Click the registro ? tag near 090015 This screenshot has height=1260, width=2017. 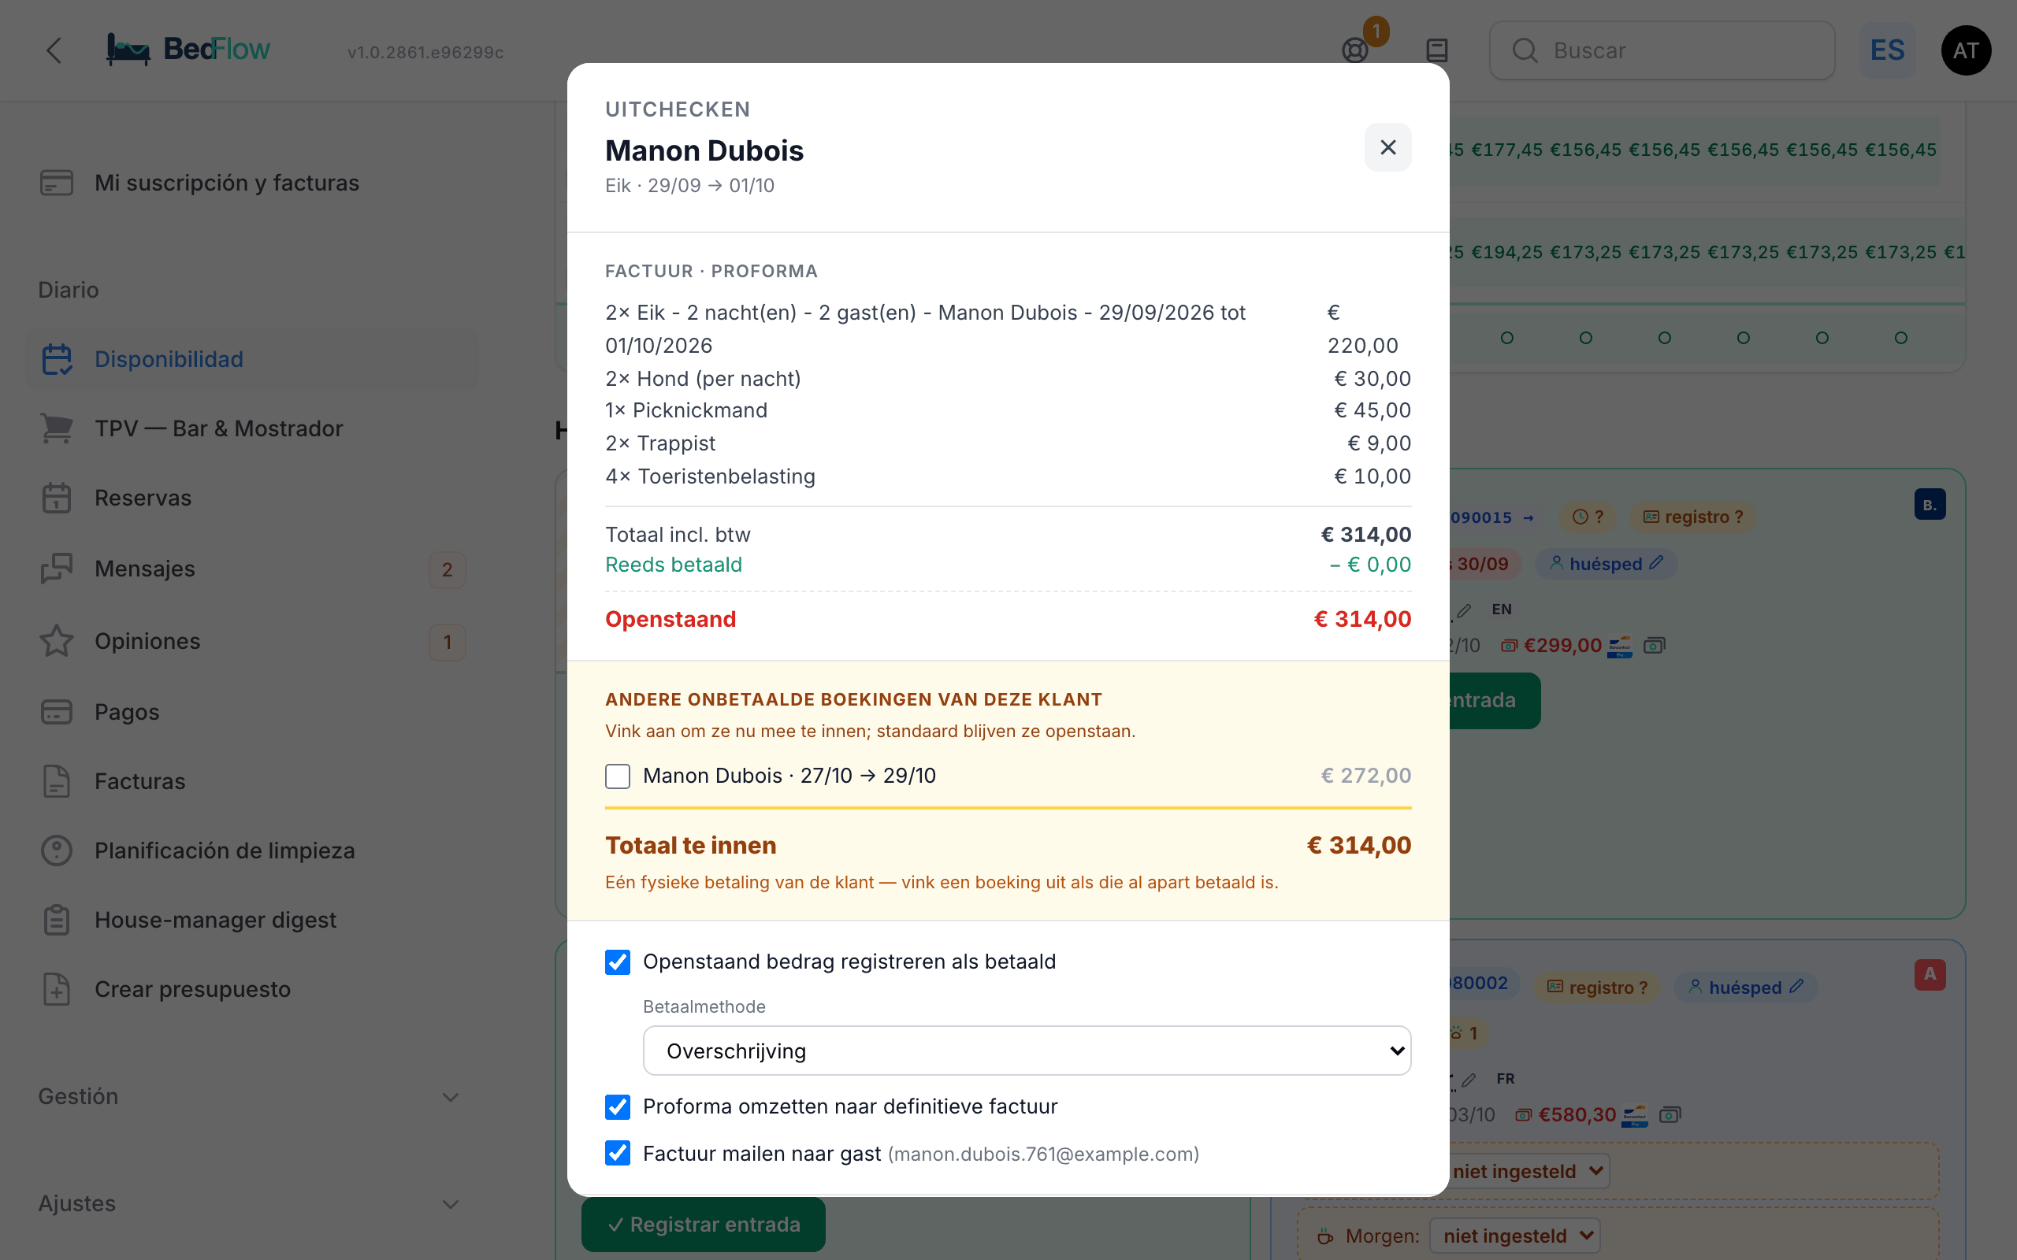pos(1692,517)
